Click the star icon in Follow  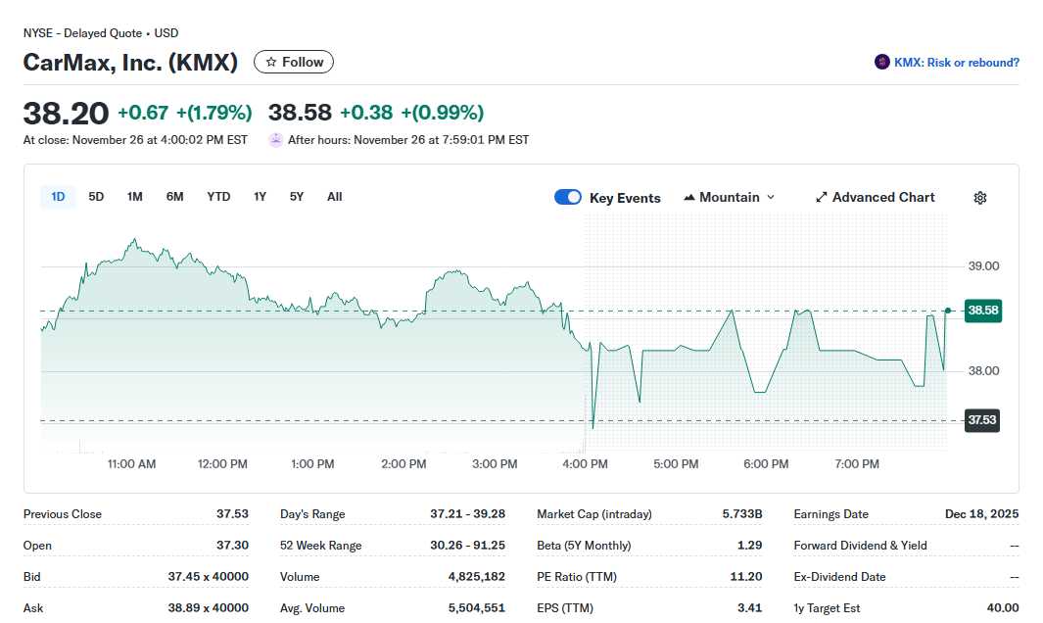(271, 63)
